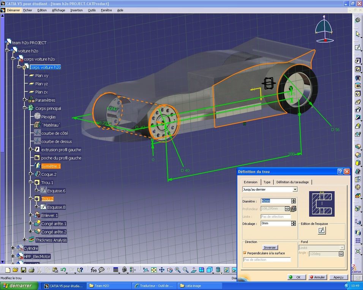Open the Sketcher tool in right toolbar

coord(358,48)
